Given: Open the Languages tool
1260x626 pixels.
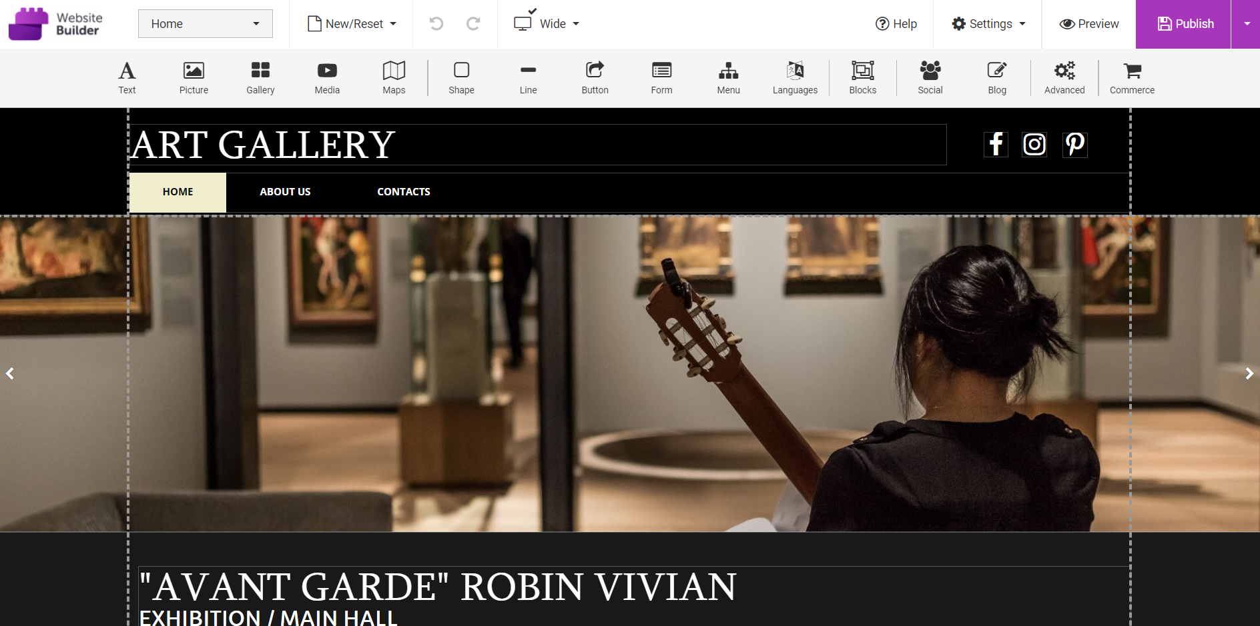Looking at the screenshot, I should [x=795, y=78].
